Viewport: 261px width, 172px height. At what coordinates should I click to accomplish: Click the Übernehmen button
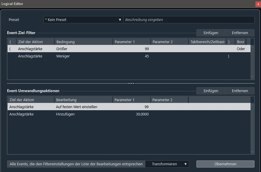(225, 164)
